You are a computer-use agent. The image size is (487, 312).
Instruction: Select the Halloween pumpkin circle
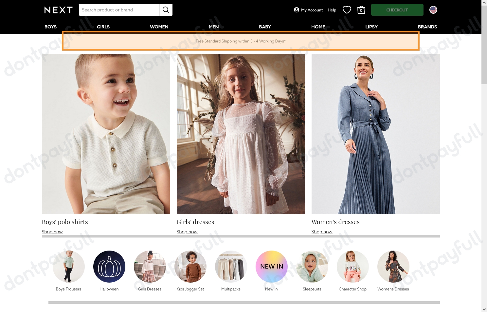coord(109,267)
